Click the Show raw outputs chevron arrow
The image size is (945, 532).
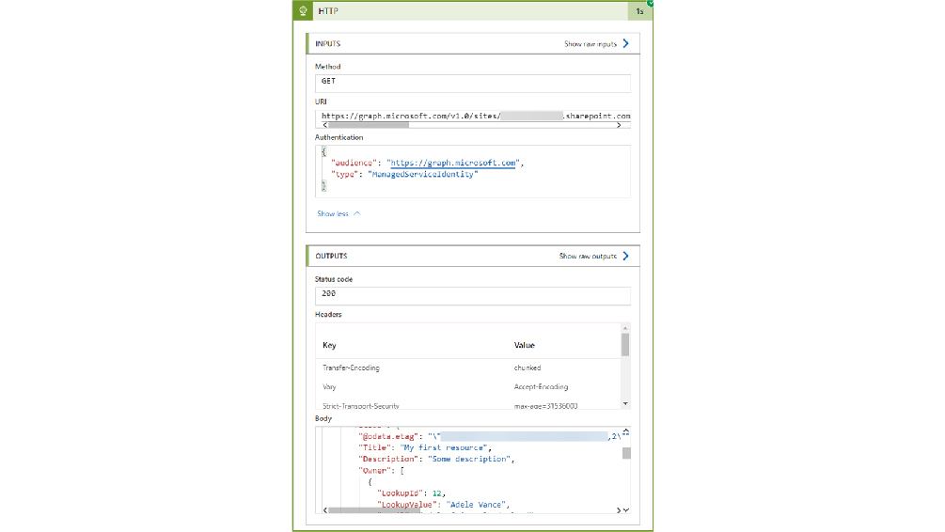626,256
